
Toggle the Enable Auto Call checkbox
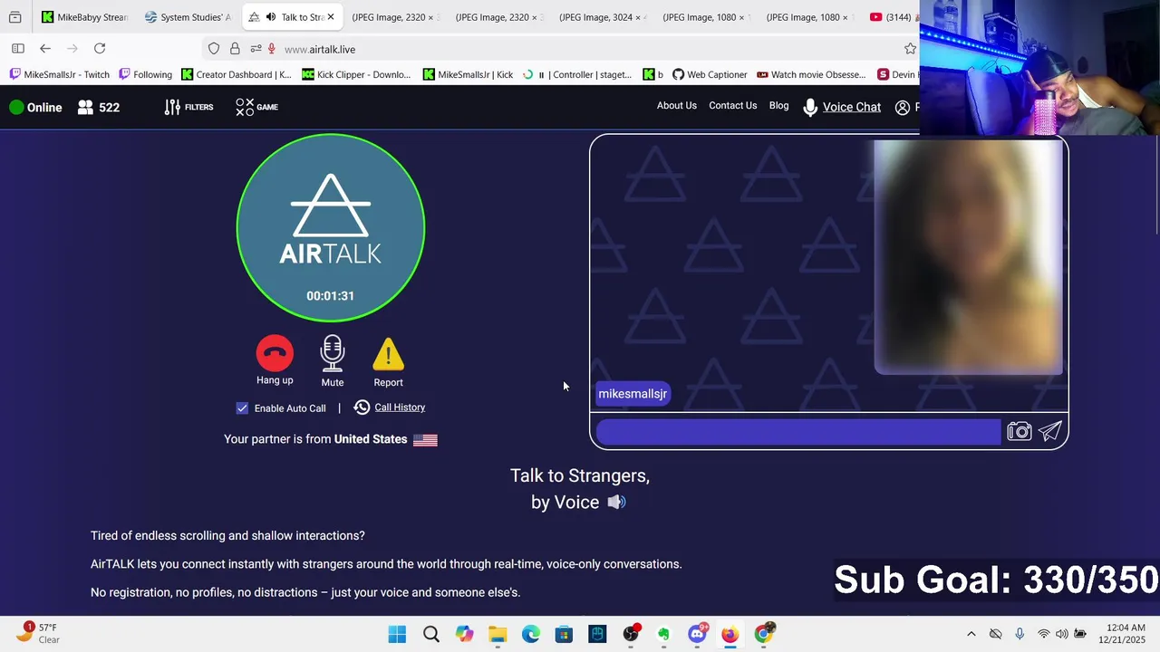pos(242,408)
